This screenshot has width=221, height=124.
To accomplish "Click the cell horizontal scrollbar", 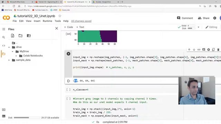I will 144,76.
